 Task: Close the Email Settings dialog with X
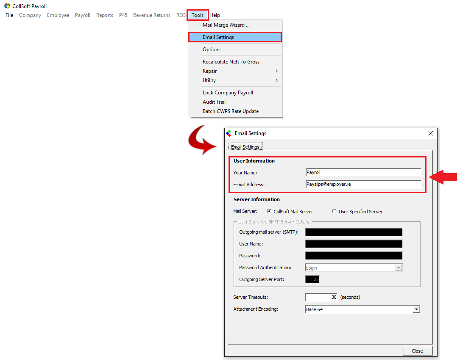pos(431,133)
